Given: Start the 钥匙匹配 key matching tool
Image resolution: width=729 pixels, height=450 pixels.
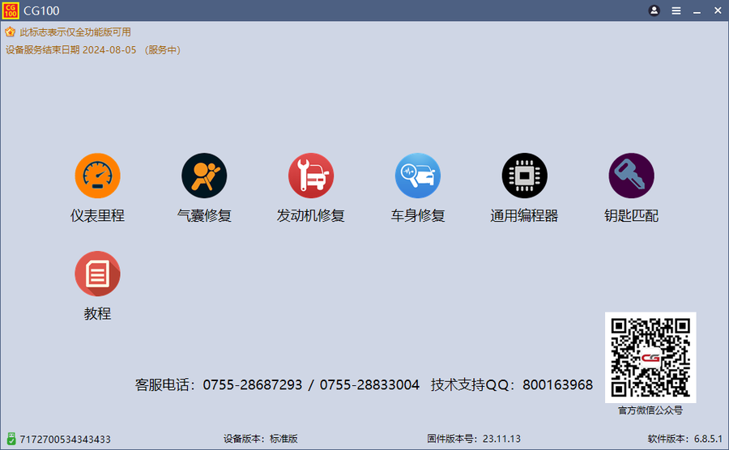Looking at the screenshot, I should (x=631, y=176).
